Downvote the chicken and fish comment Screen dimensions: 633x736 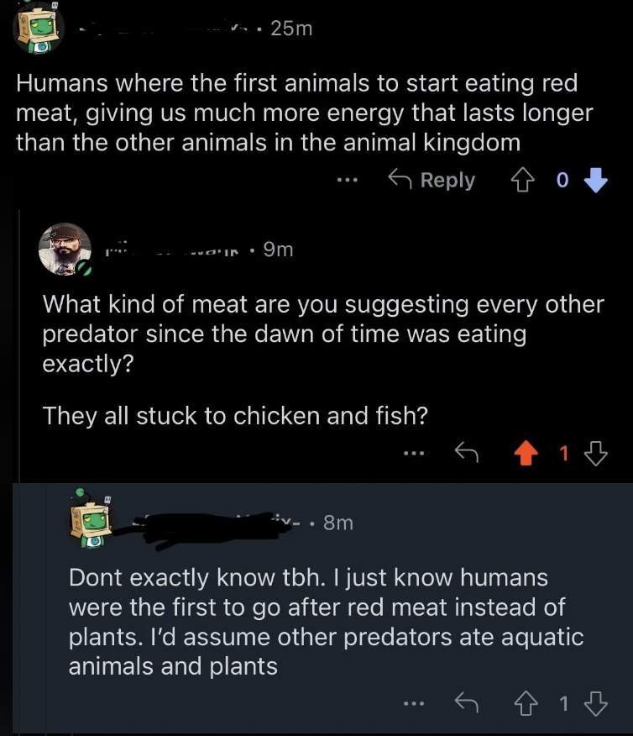(595, 454)
